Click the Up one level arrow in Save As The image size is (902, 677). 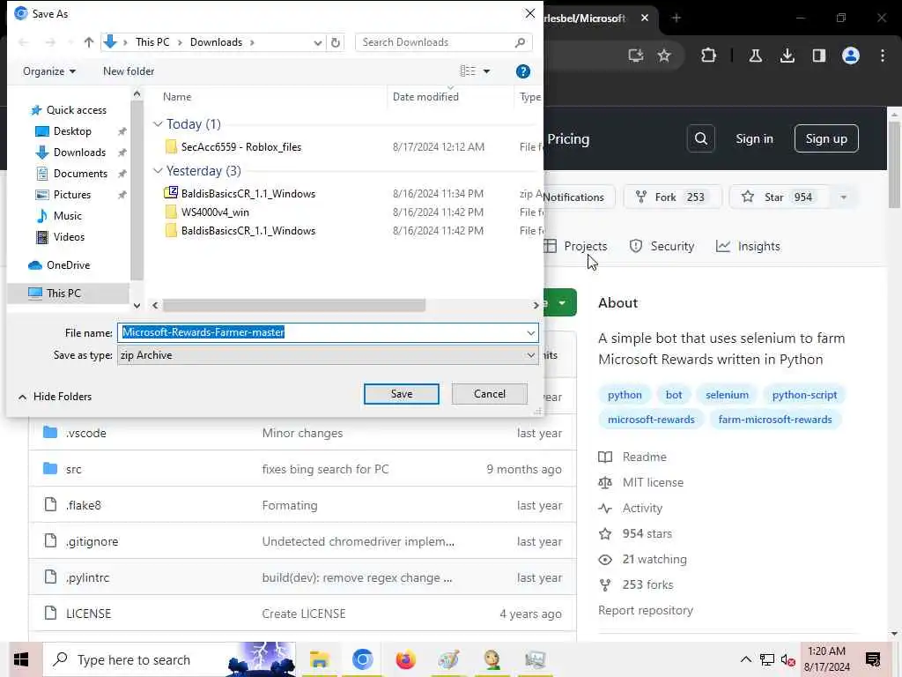pyautogui.click(x=89, y=42)
